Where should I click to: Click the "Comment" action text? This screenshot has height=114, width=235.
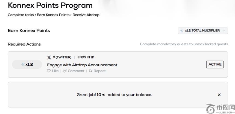pos(76,71)
